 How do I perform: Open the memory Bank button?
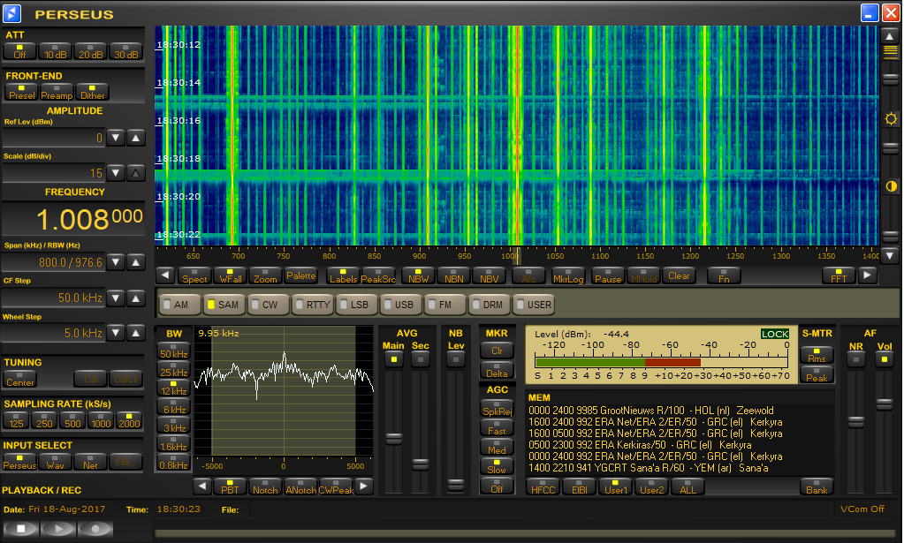tap(817, 486)
